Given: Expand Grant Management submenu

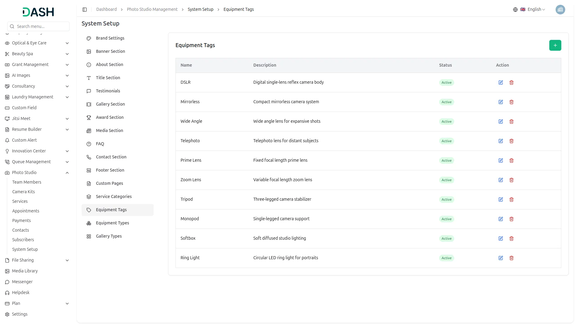Looking at the screenshot, I should click(x=37, y=64).
